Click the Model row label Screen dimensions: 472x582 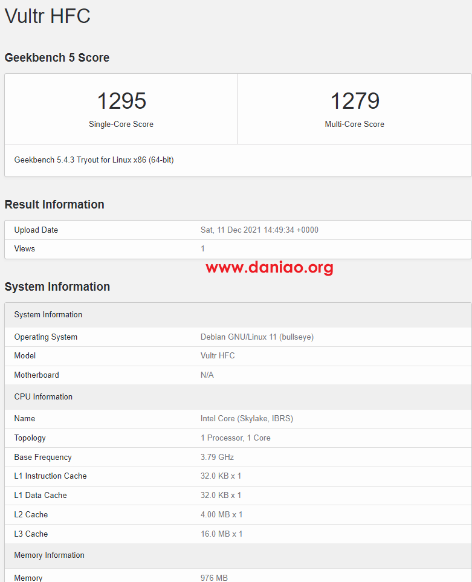[25, 355]
